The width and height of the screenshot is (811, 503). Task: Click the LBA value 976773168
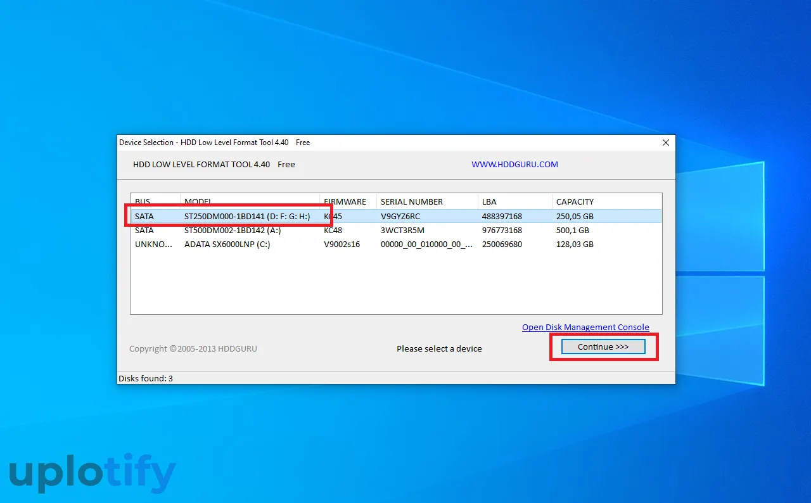pyautogui.click(x=502, y=230)
